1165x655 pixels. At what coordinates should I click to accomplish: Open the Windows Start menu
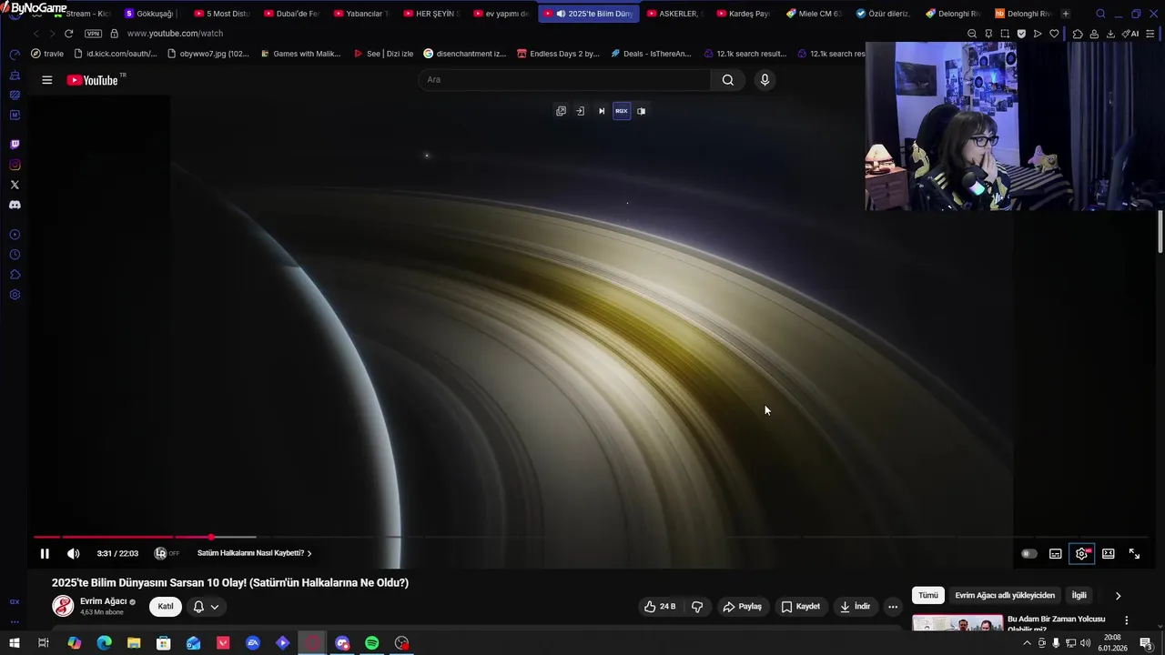[x=15, y=643]
